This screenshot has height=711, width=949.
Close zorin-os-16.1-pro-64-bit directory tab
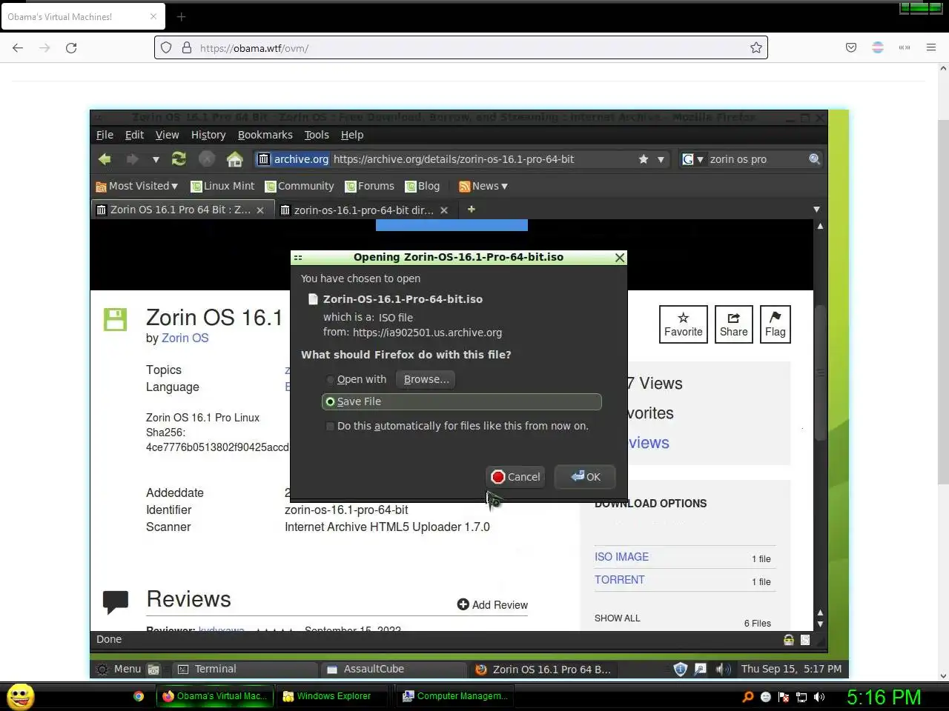coord(444,210)
